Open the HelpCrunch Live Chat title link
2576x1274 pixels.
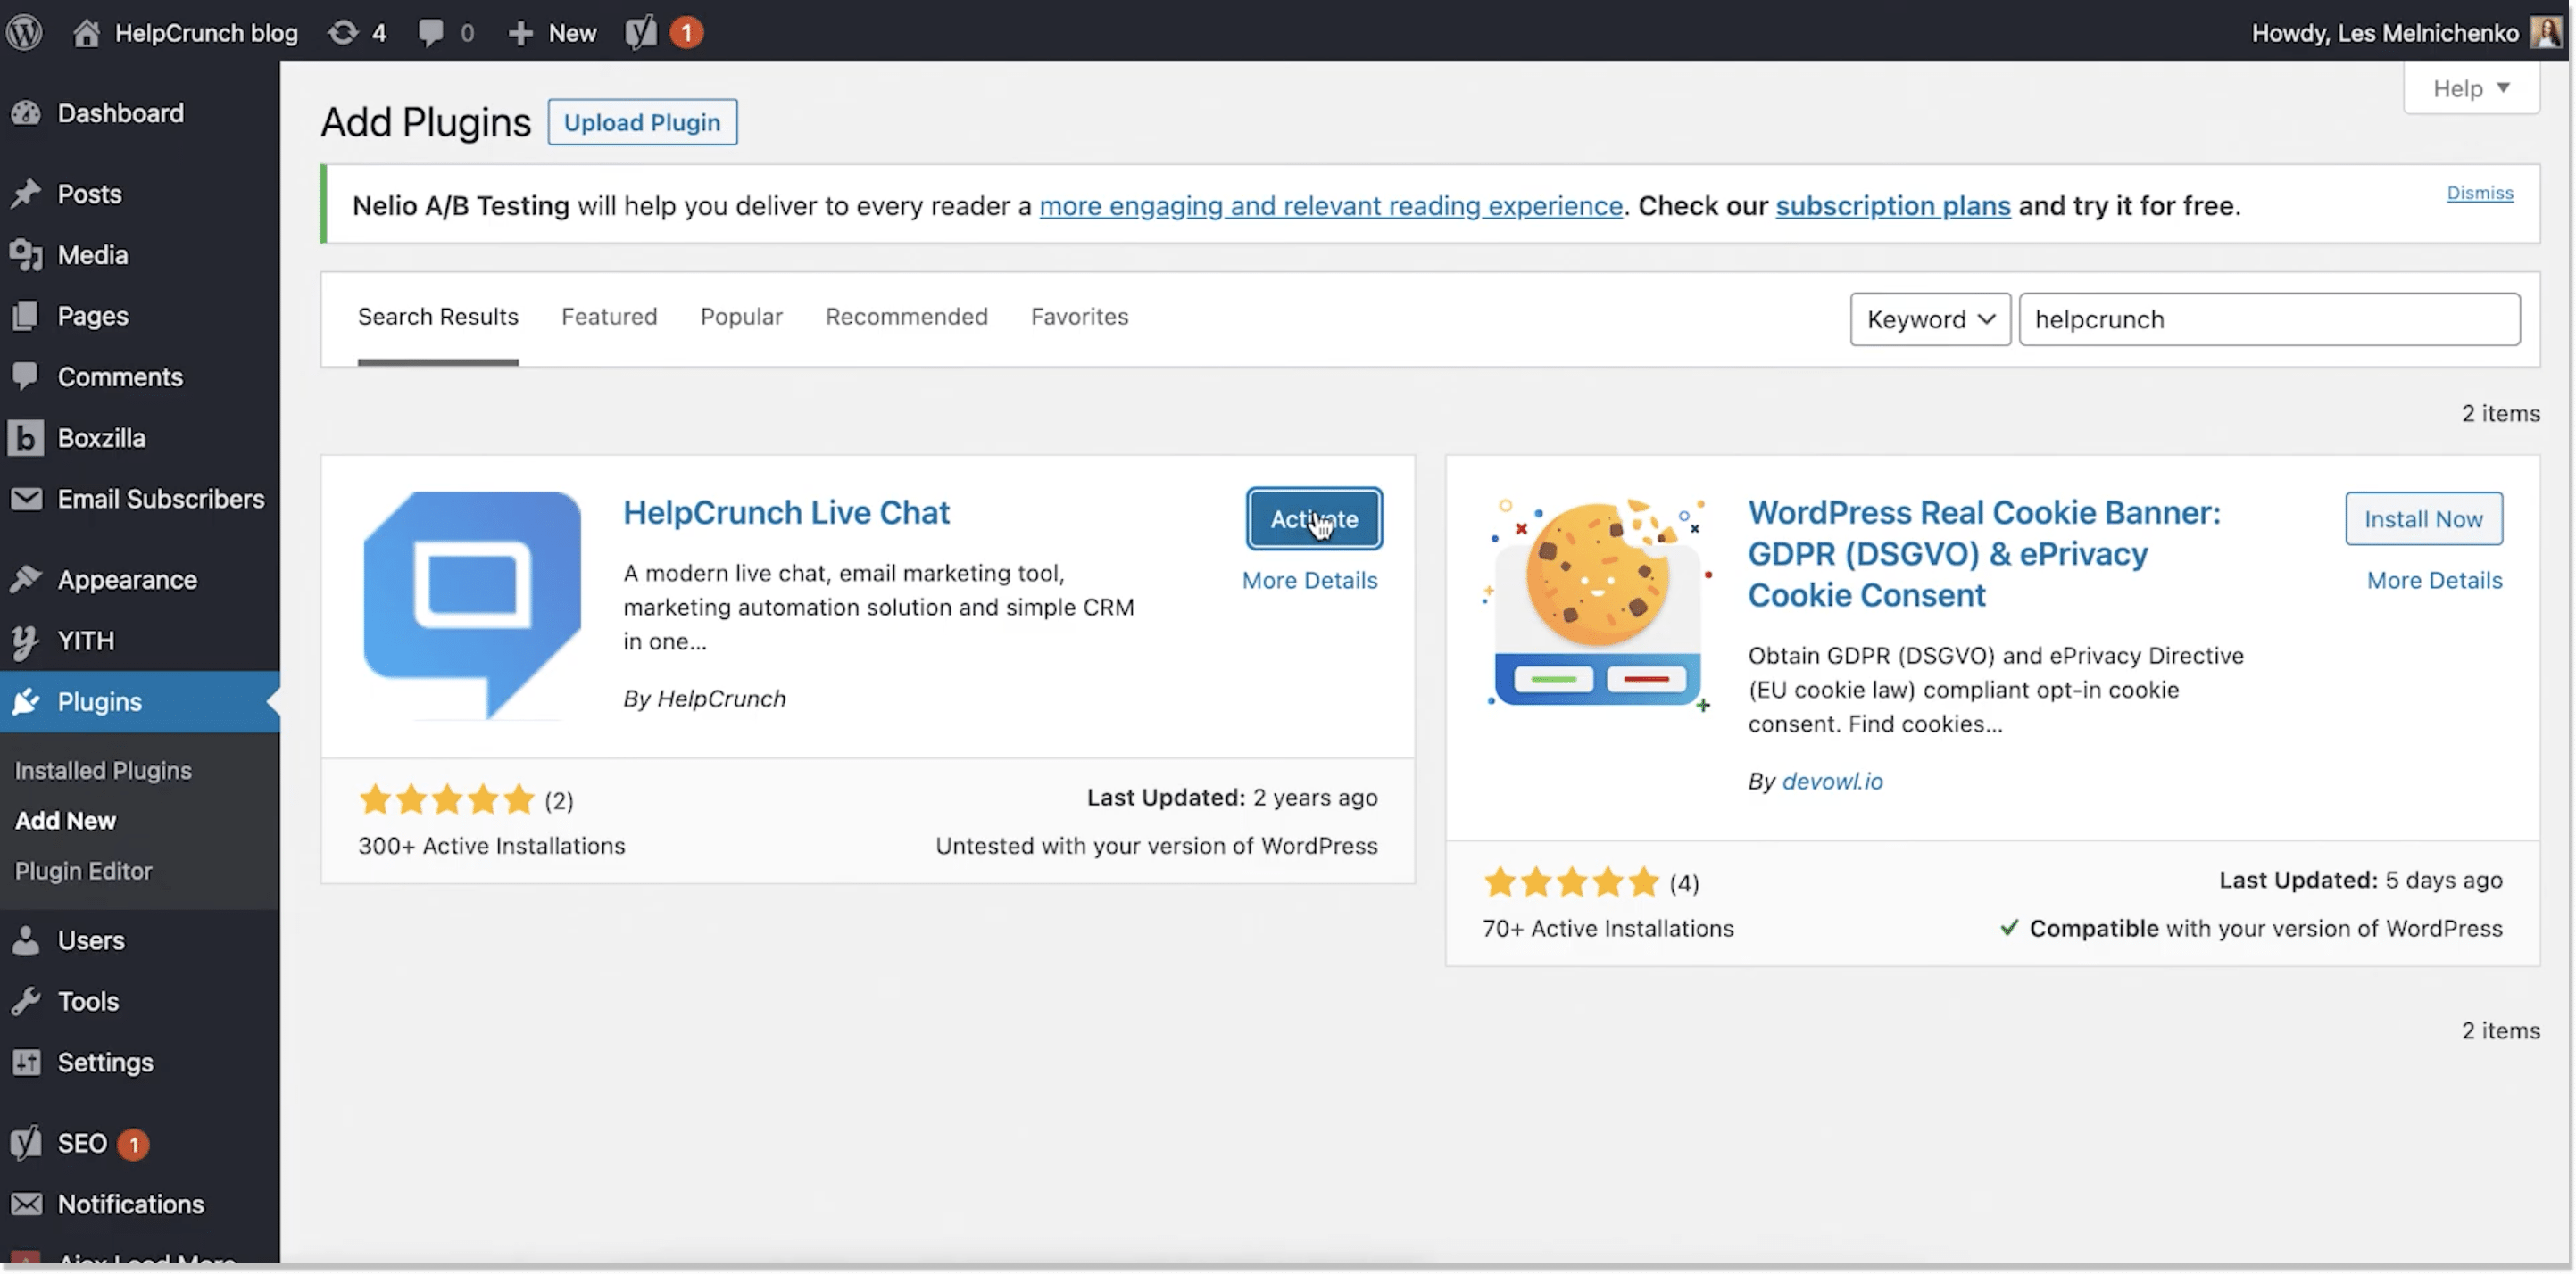pyautogui.click(x=786, y=513)
